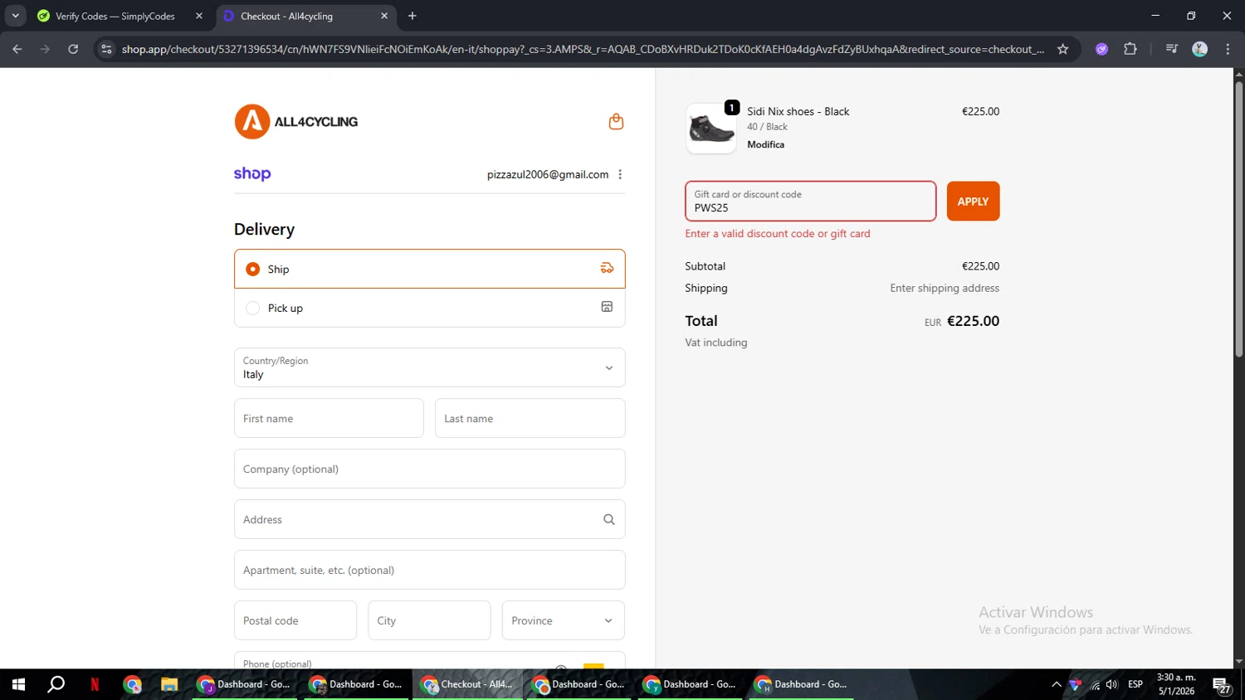This screenshot has width=1245, height=700.
Task: Focus the First name field
Action: tap(329, 418)
